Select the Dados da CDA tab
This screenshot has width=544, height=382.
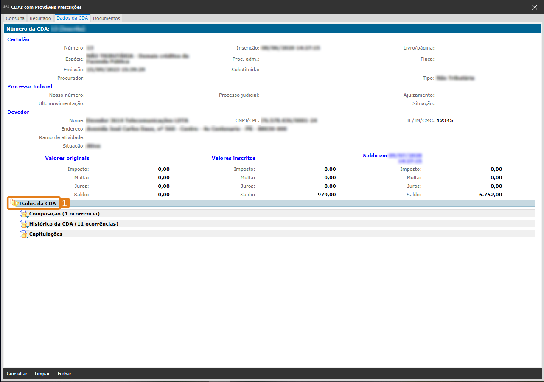(x=72, y=18)
